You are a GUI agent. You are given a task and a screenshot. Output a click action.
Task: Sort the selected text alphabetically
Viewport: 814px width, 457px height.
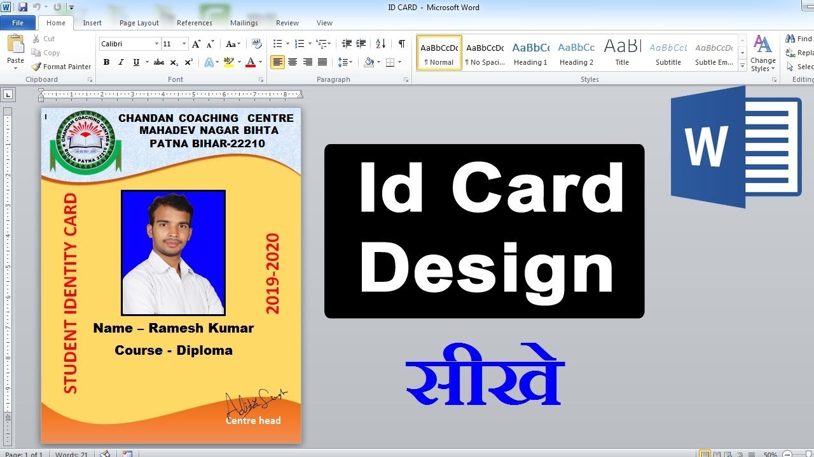[380, 44]
